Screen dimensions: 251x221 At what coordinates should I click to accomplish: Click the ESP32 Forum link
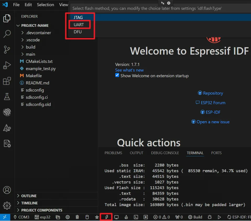point(213,103)
